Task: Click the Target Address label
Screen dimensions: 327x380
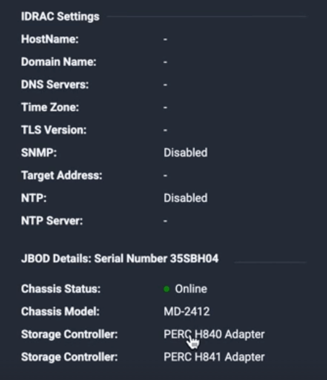Action: (62, 175)
